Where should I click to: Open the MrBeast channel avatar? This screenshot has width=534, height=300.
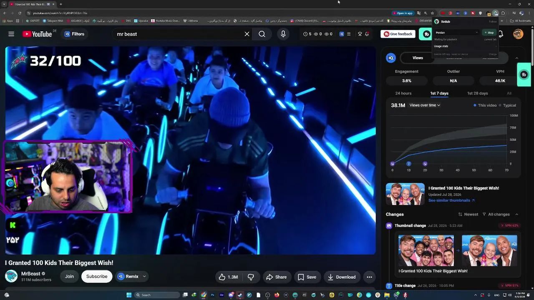coord(11,276)
